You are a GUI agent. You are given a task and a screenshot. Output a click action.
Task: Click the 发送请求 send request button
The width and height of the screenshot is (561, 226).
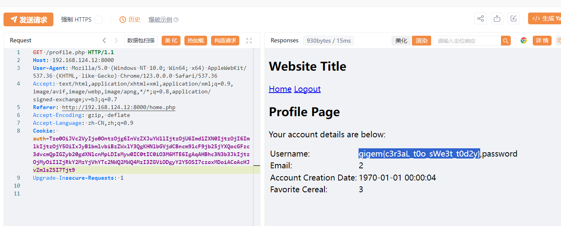click(28, 20)
